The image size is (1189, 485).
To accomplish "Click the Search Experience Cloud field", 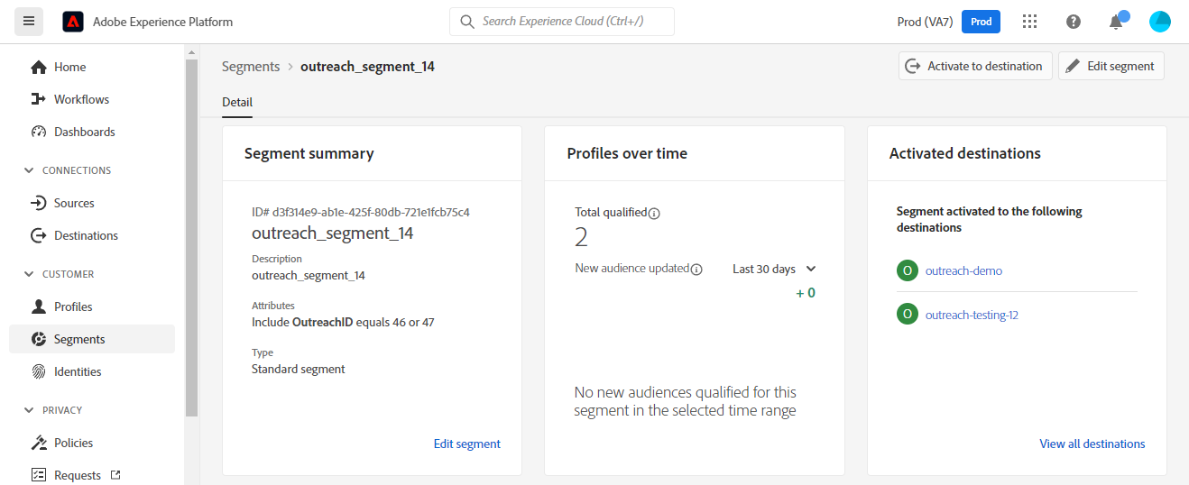I will 563,22.
